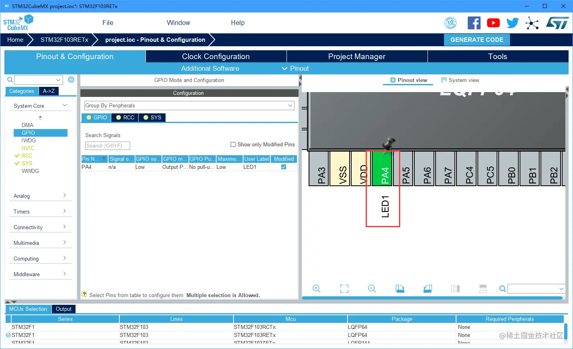Image resolution: width=573 pixels, height=349 pixels.
Task: Switch to the Clock Configuration tab
Action: [x=216, y=56]
